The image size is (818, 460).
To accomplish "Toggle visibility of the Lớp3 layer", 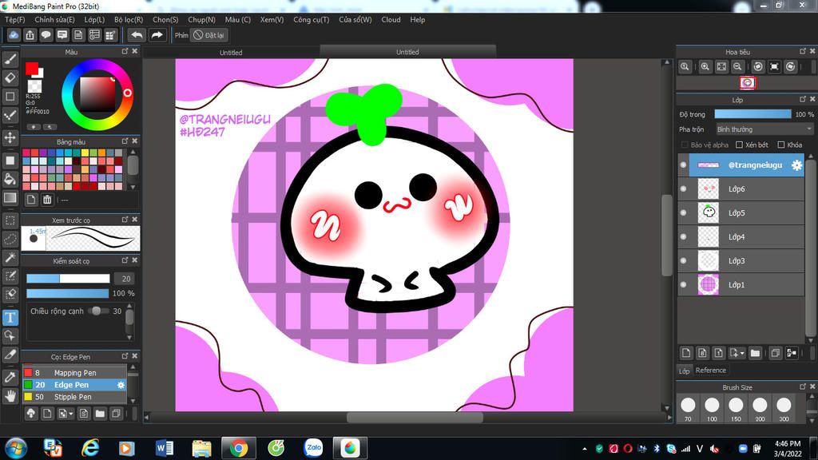I will [x=684, y=261].
